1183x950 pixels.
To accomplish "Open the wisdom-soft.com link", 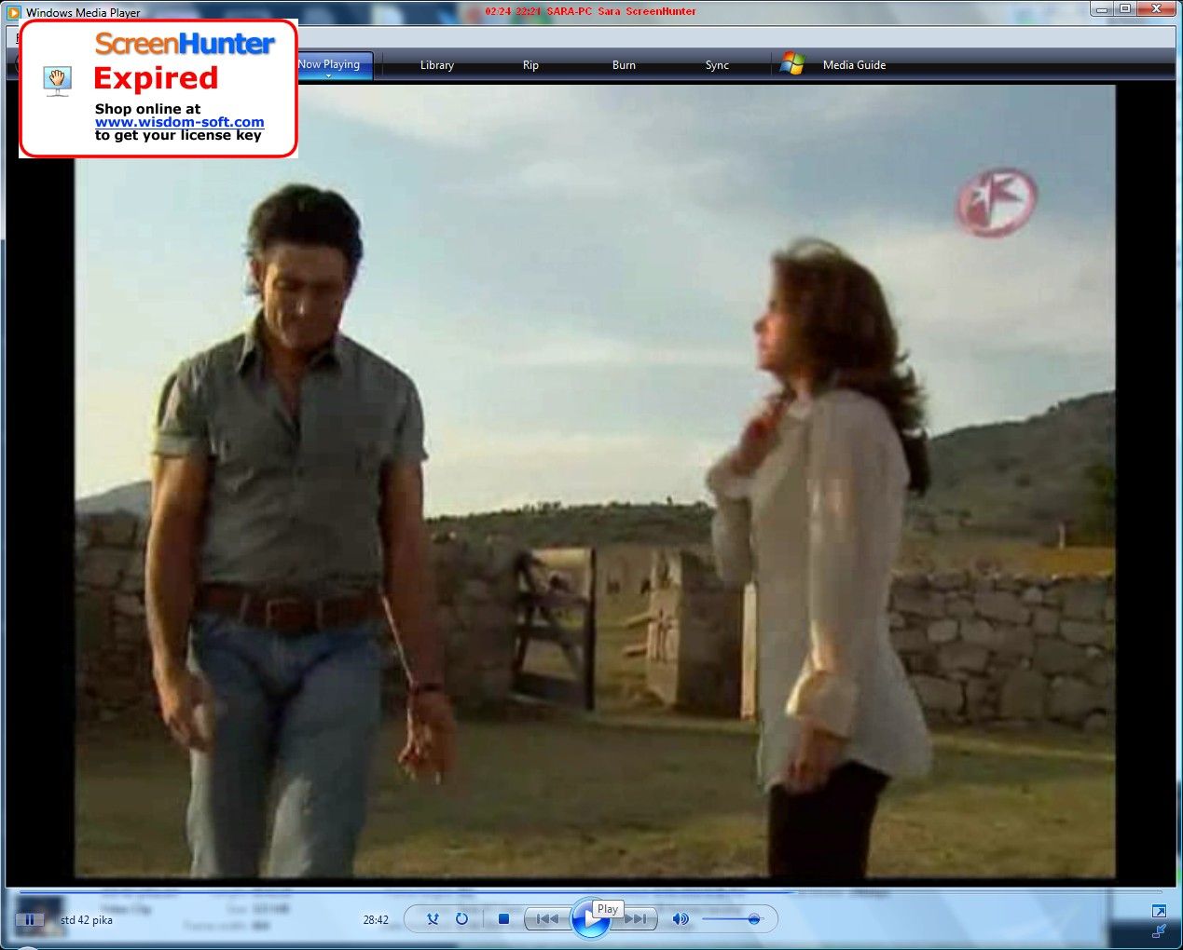I will [x=179, y=122].
